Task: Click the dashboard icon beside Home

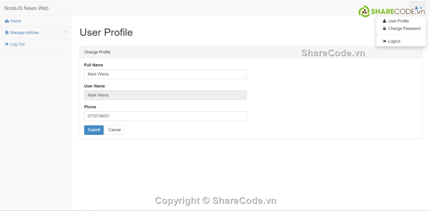Action: (x=7, y=21)
